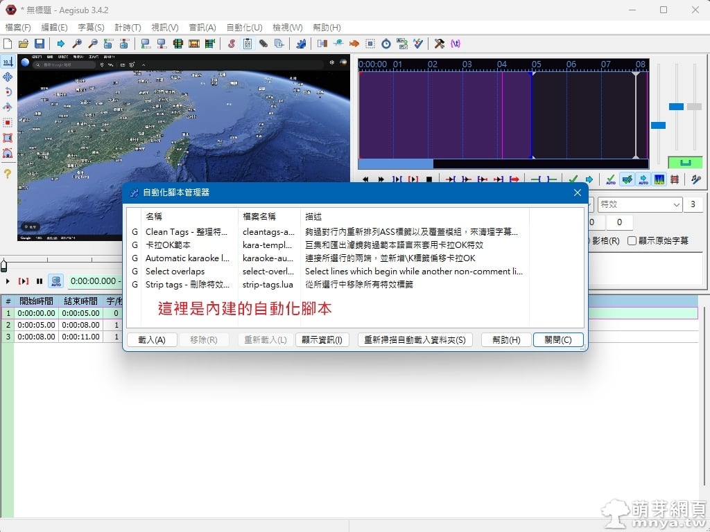Click the karaoke mode microphone icon

[695, 179]
